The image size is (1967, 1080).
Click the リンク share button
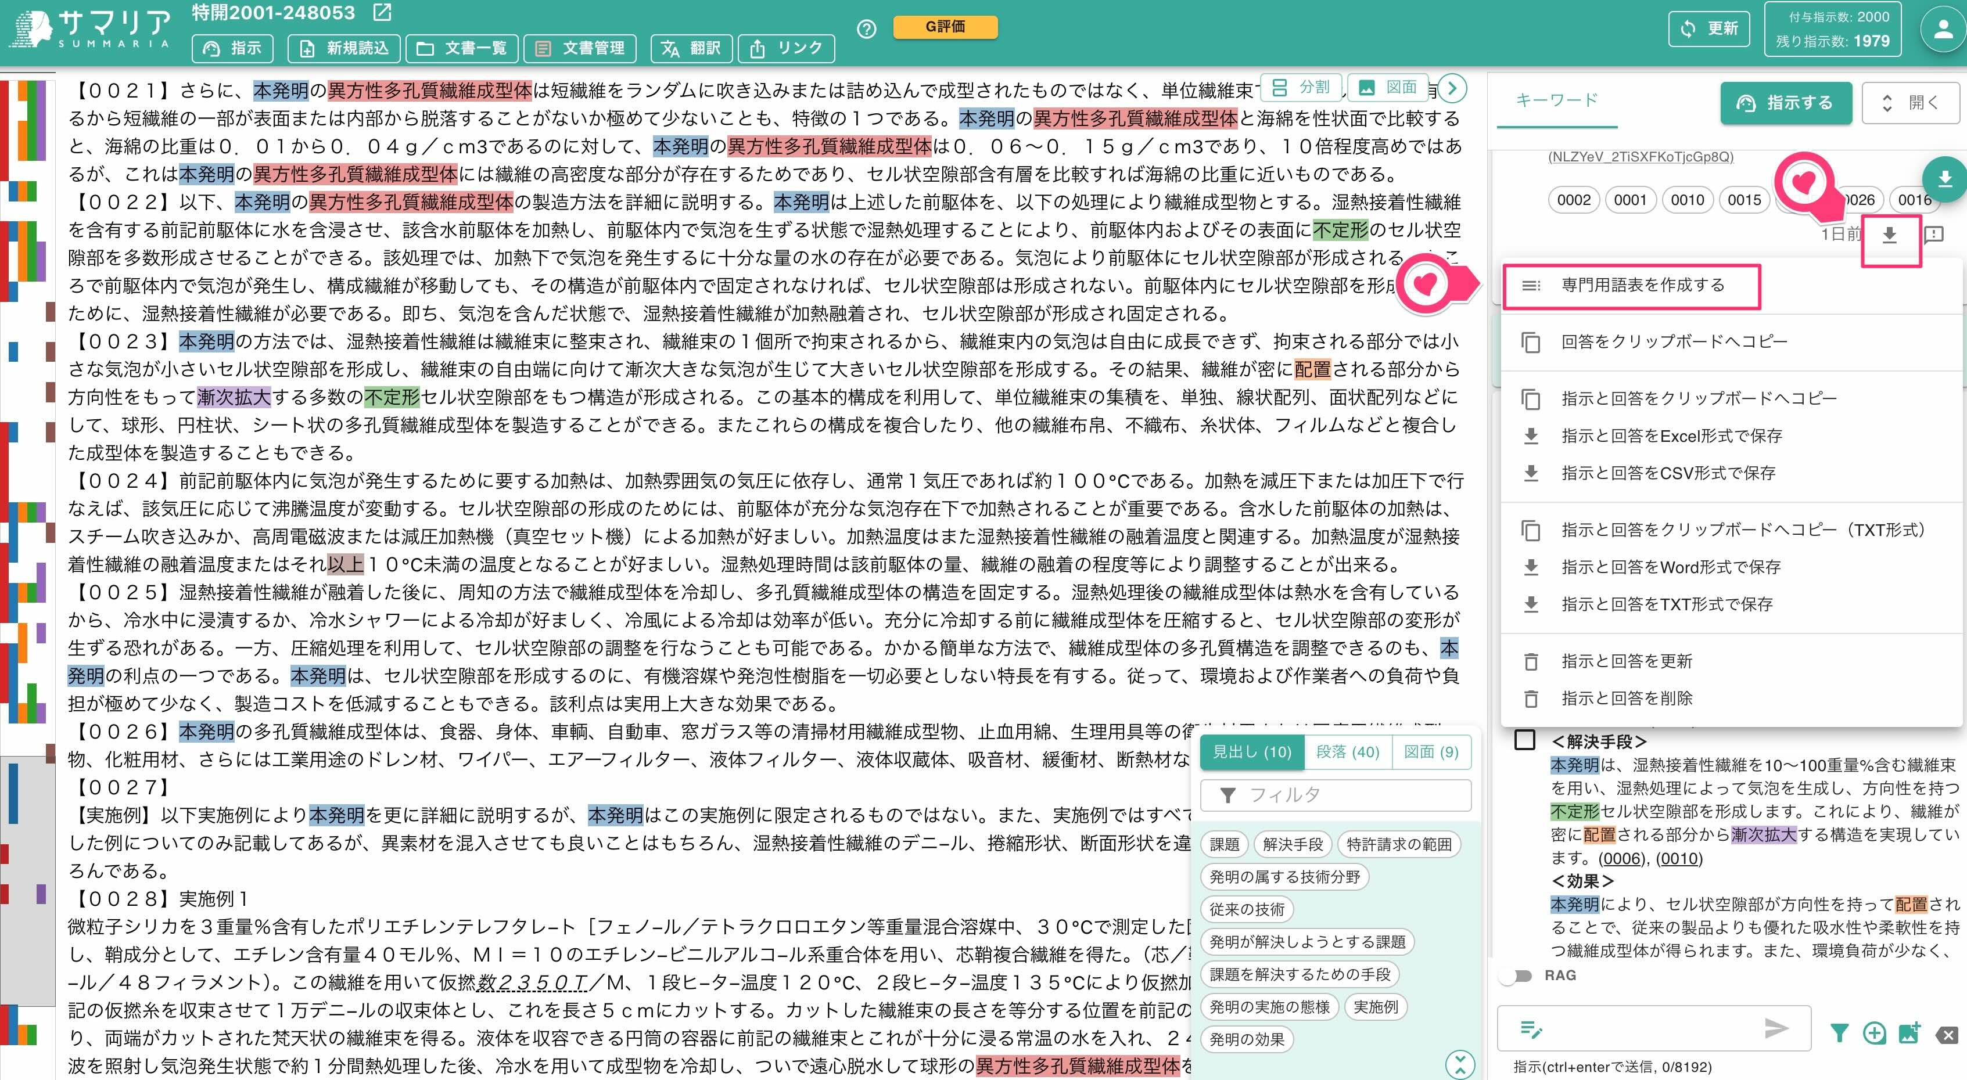787,48
